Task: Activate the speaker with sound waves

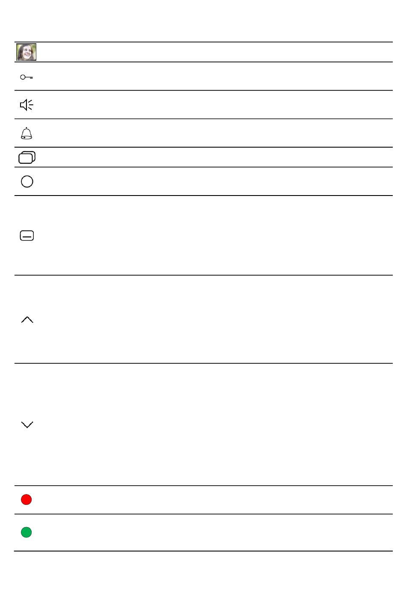Action: (26, 105)
